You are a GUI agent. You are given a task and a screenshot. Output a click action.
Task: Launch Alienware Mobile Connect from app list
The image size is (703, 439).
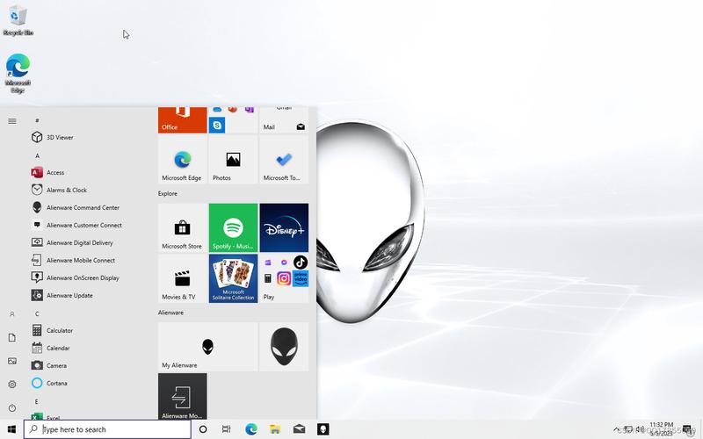[90, 260]
